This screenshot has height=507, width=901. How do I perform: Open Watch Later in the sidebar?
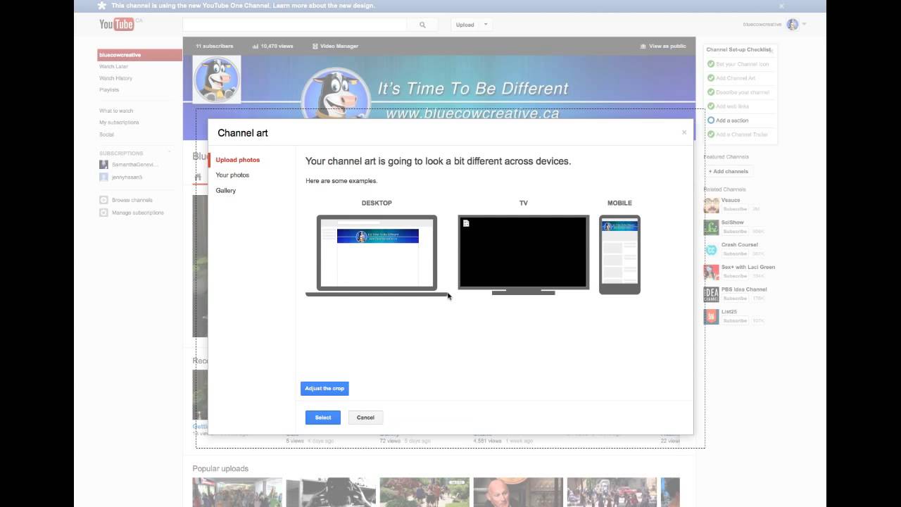click(113, 66)
